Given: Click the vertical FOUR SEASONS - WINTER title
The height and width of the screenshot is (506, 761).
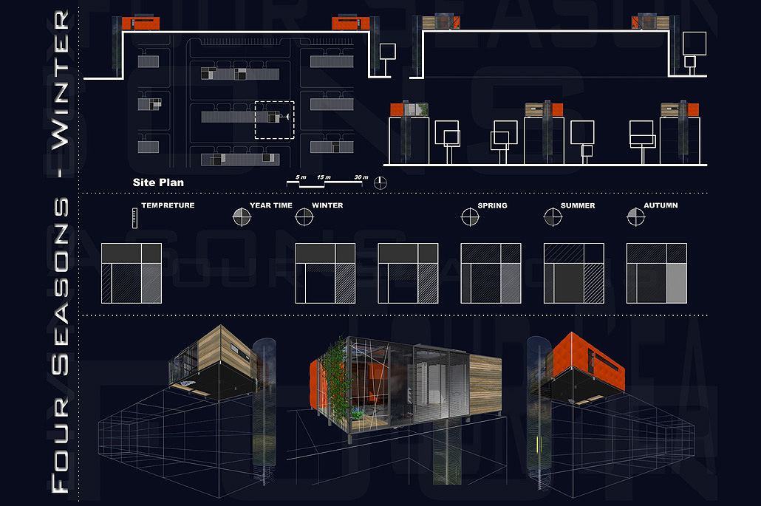Looking at the screenshot, I should coord(60,253).
